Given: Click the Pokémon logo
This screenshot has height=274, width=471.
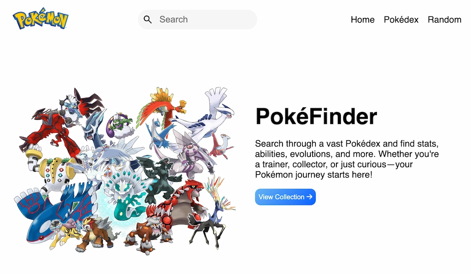Looking at the screenshot, I should pos(41,20).
